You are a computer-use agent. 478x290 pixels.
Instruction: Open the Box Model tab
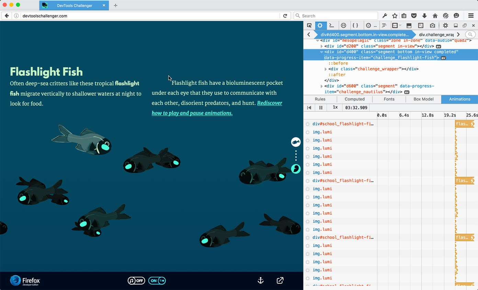click(423, 99)
